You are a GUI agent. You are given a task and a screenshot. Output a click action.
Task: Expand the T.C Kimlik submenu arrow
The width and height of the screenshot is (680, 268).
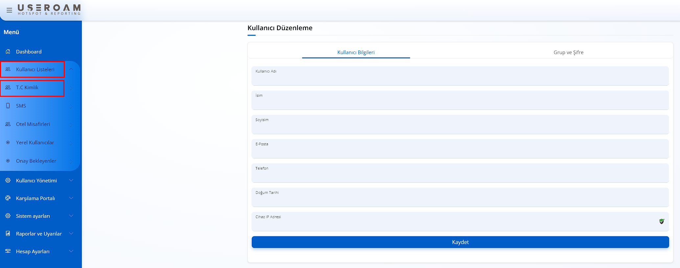tap(71, 88)
